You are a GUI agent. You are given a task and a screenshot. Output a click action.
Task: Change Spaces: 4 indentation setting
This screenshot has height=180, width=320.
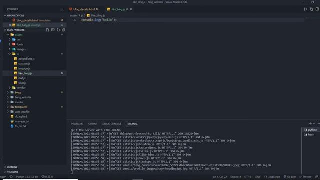235,177
